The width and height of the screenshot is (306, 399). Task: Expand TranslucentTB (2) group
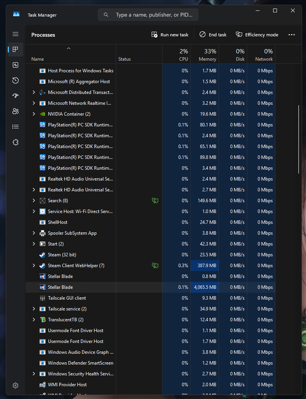pyautogui.click(x=34, y=320)
